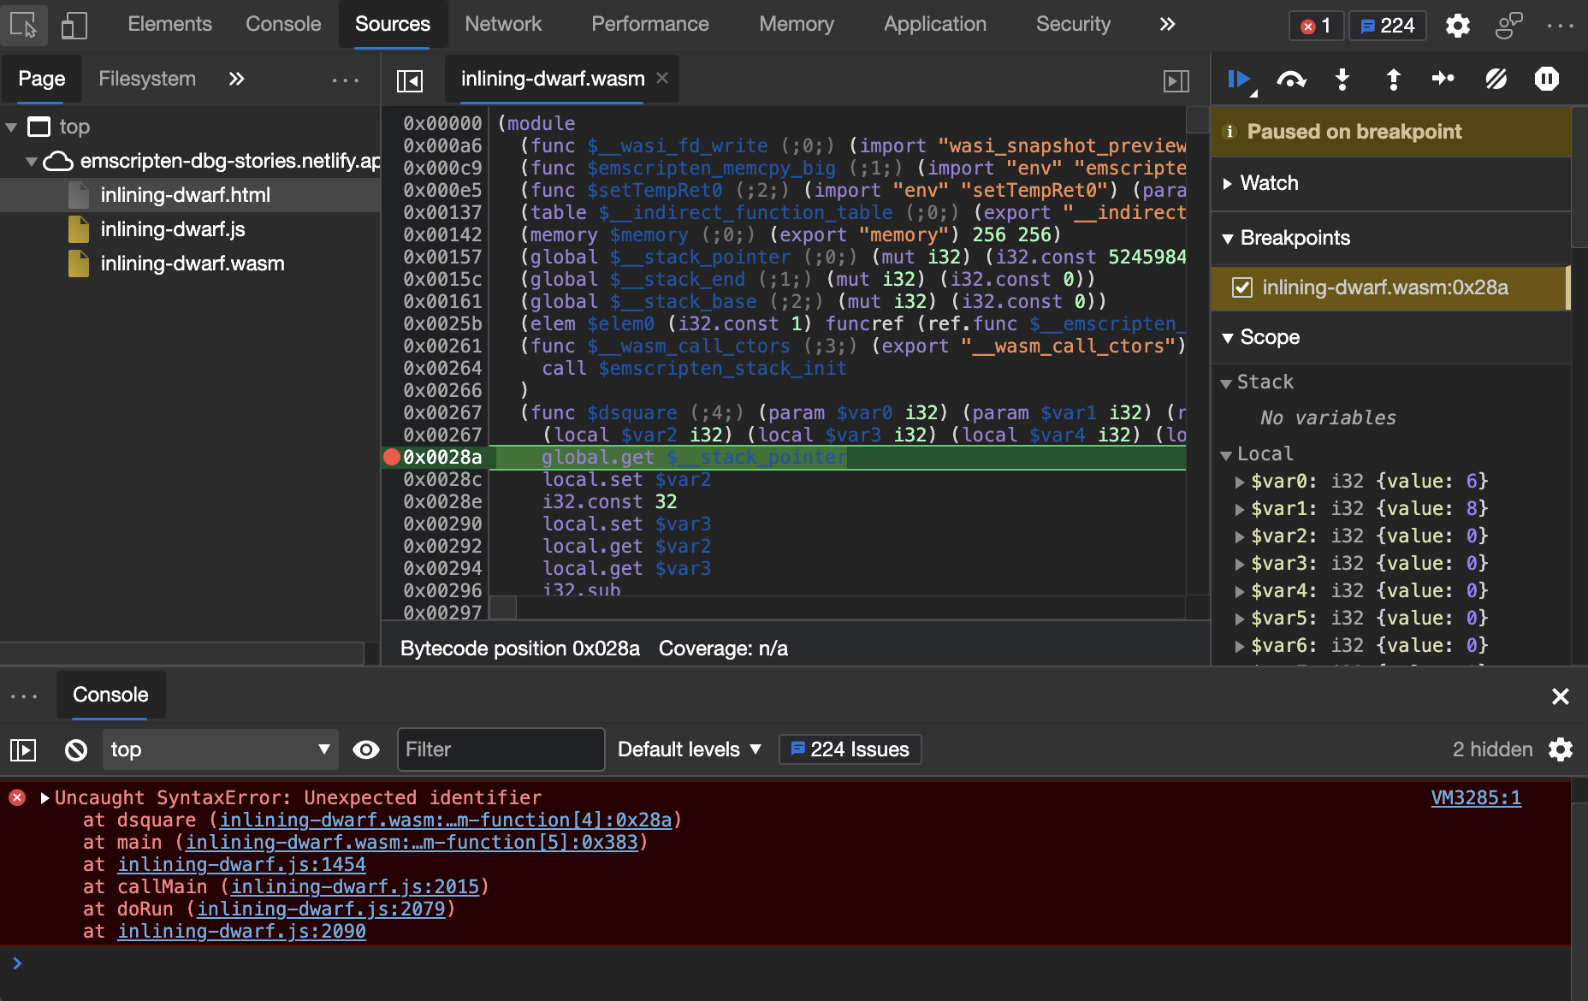Step over the next function call
This screenshot has height=1001, width=1588.
[1290, 79]
